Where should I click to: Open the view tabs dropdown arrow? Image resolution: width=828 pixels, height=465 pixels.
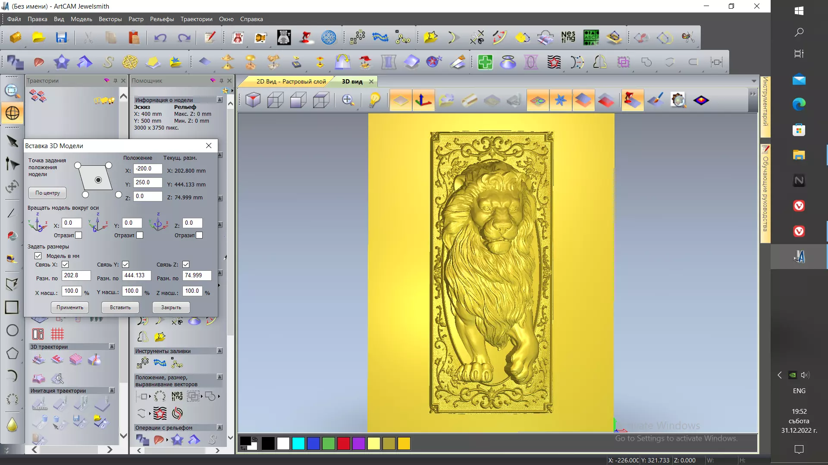(754, 81)
